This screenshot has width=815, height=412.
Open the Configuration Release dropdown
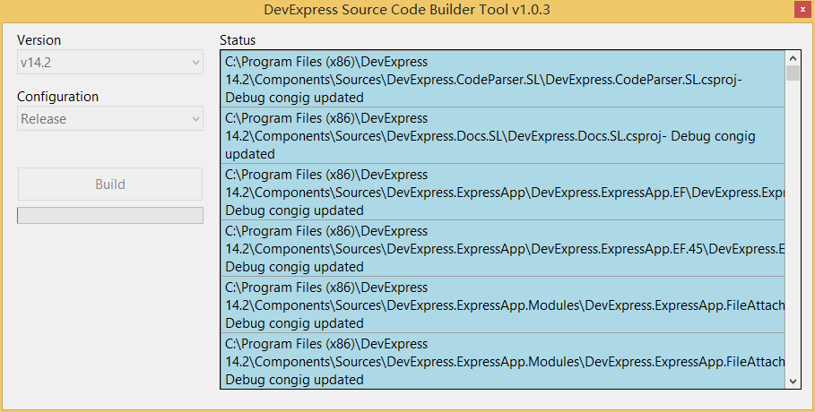point(110,119)
